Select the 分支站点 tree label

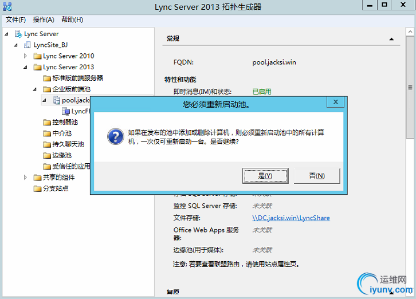click(56, 188)
